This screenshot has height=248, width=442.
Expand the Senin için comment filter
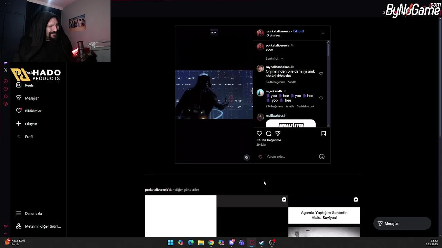274,59
